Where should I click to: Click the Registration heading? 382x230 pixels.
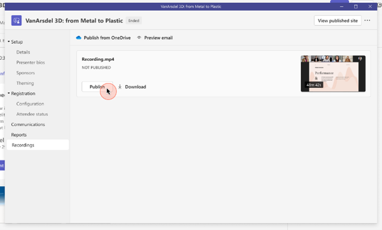pos(23,94)
